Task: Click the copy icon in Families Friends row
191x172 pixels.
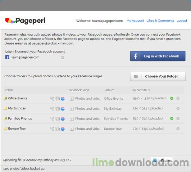Action: (52, 119)
